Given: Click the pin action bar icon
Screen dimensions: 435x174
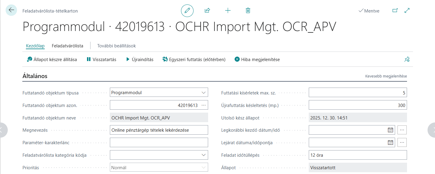Looking at the screenshot, I should [407, 60].
